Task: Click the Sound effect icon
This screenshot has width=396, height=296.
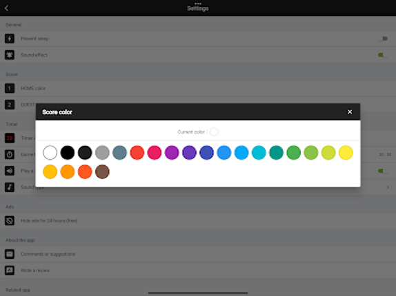Action: (10, 55)
